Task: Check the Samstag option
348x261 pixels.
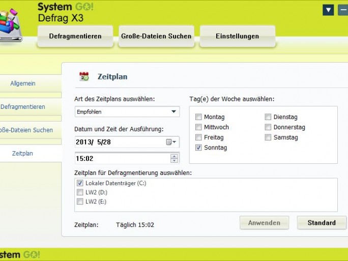Action: [x=268, y=137]
